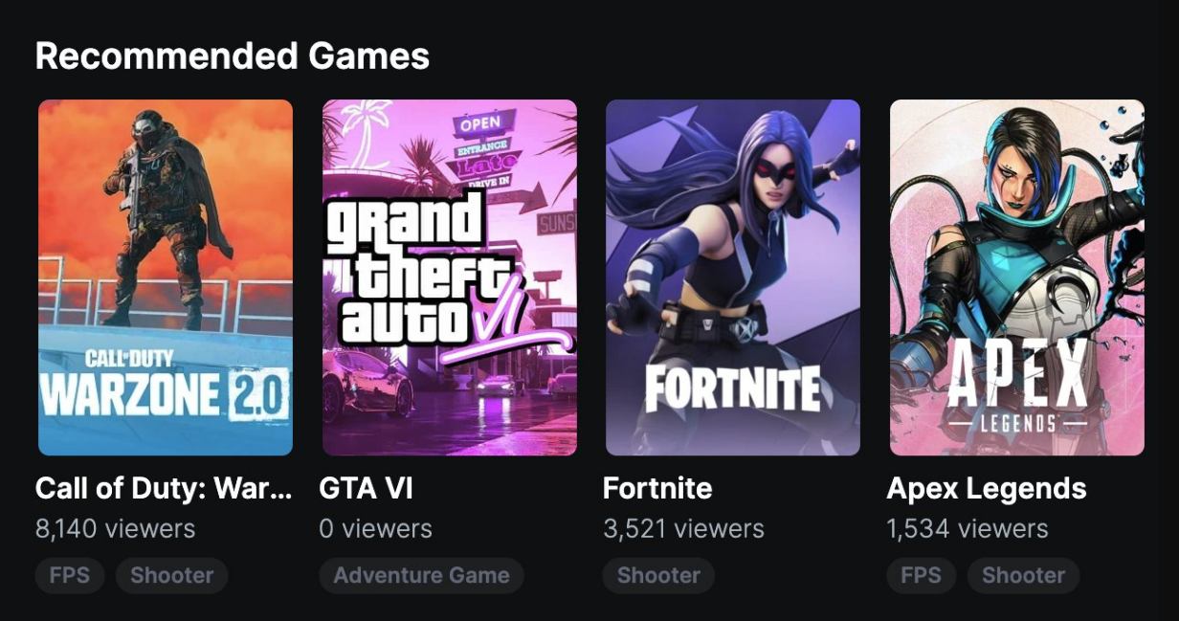Select the Shooter tag under Apex Legends
The height and width of the screenshot is (621, 1179).
point(1023,575)
